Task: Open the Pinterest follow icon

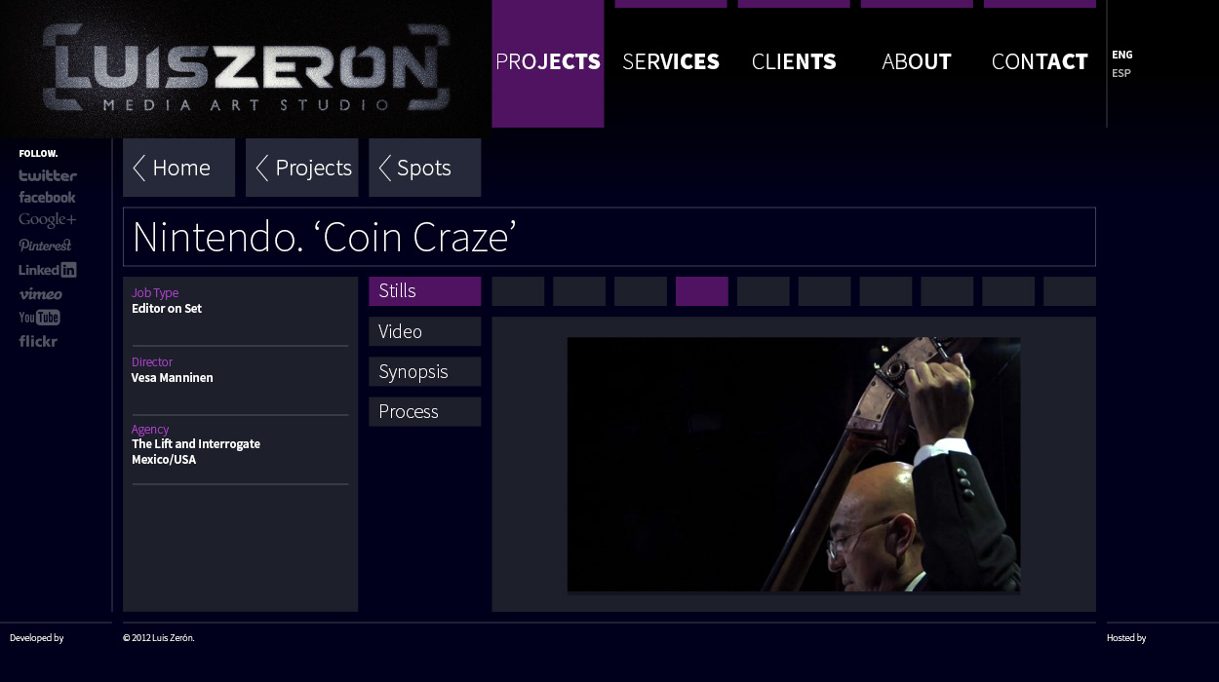Action: point(45,246)
